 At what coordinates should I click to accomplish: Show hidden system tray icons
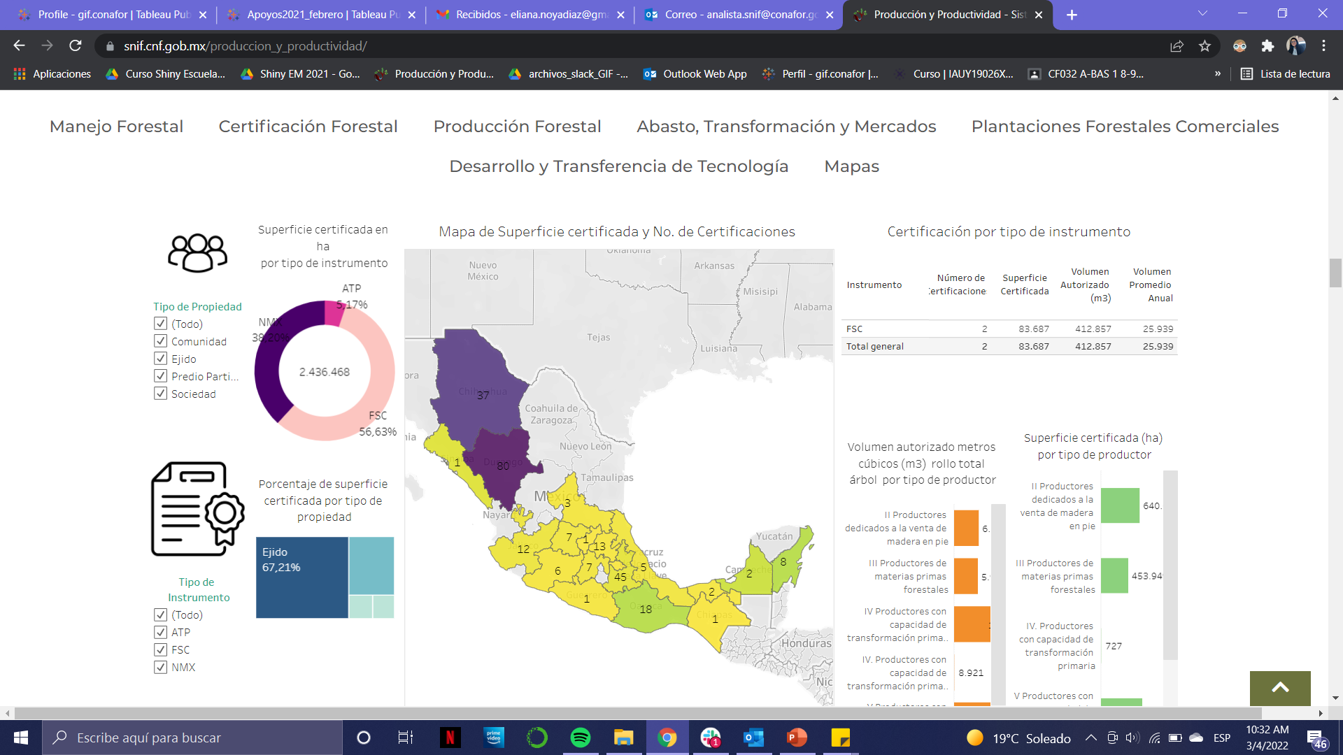pyautogui.click(x=1090, y=738)
